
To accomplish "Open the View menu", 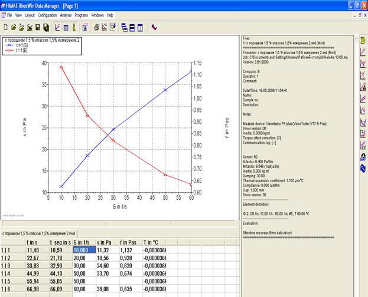I will pyautogui.click(x=18, y=15).
